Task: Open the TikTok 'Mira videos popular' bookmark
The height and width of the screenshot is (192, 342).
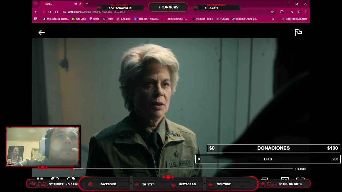Action: (56, 19)
